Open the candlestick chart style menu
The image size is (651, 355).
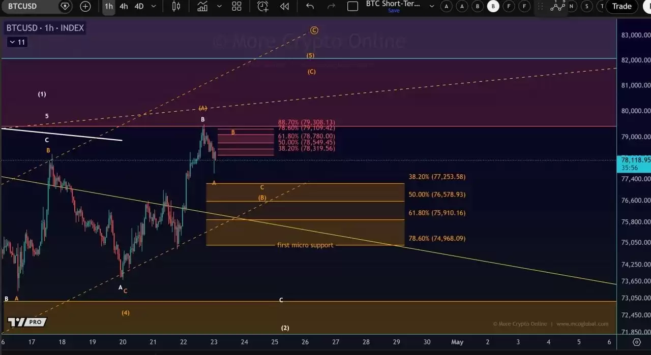coord(176,7)
